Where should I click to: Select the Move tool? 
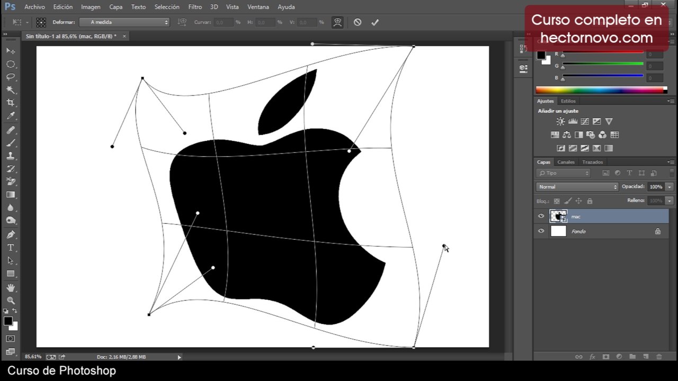(x=11, y=51)
